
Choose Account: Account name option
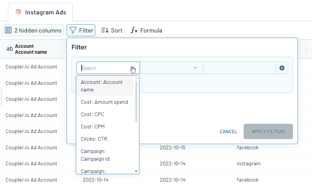(105, 86)
